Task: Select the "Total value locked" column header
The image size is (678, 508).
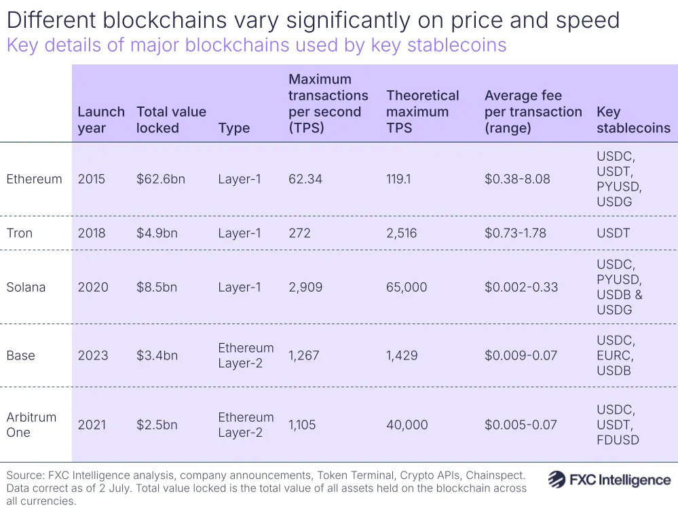Action: (171, 120)
